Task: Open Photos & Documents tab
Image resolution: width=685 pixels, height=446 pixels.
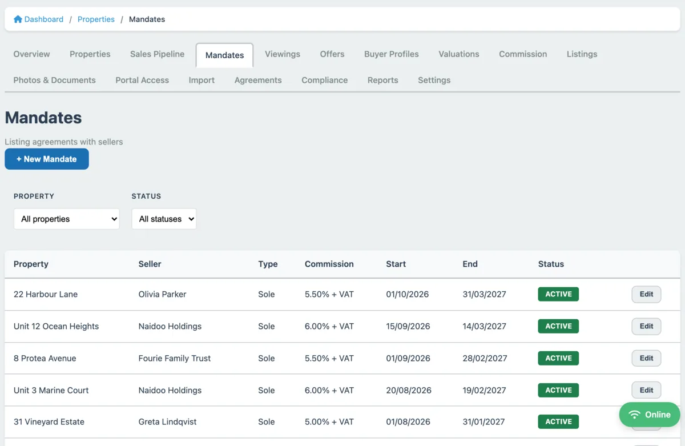Action: click(x=55, y=81)
